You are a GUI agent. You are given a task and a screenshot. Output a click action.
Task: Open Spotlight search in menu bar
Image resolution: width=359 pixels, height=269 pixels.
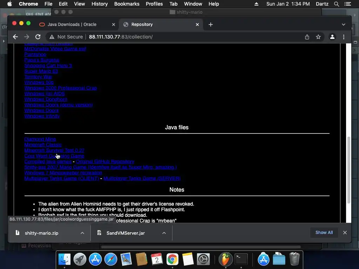coord(337,4)
